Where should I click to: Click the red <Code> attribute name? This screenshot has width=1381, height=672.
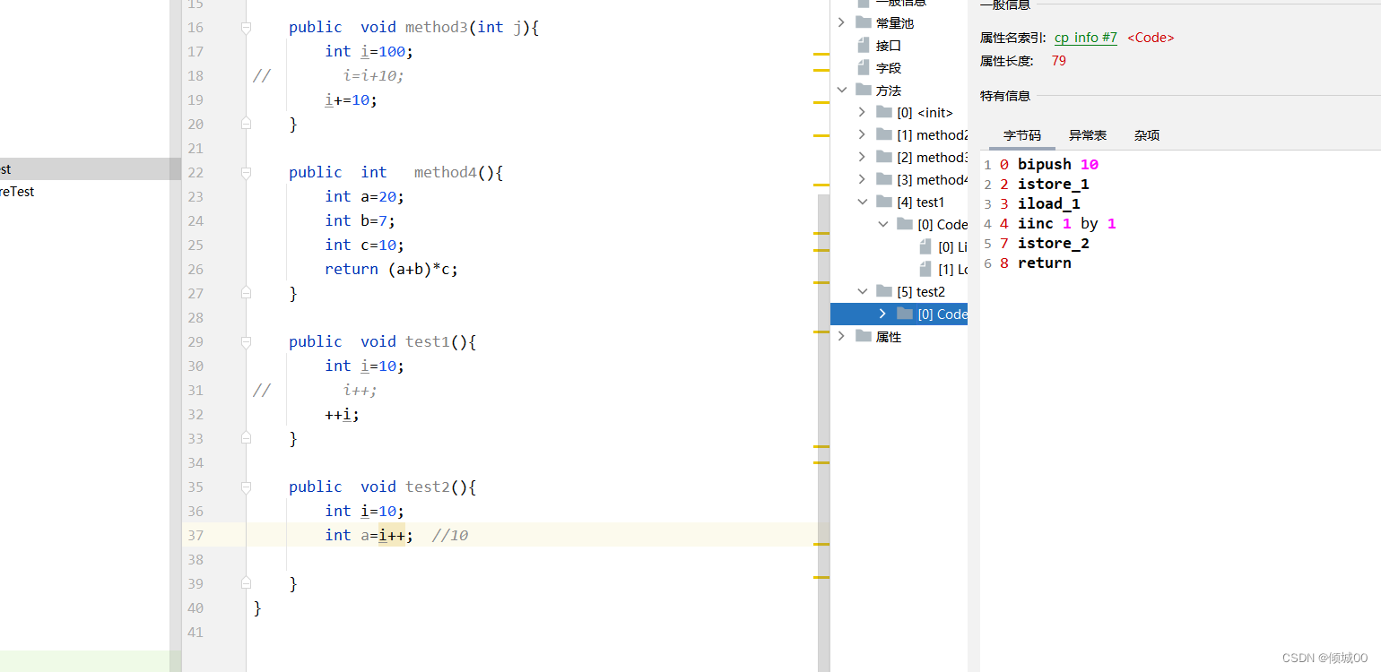(1151, 38)
